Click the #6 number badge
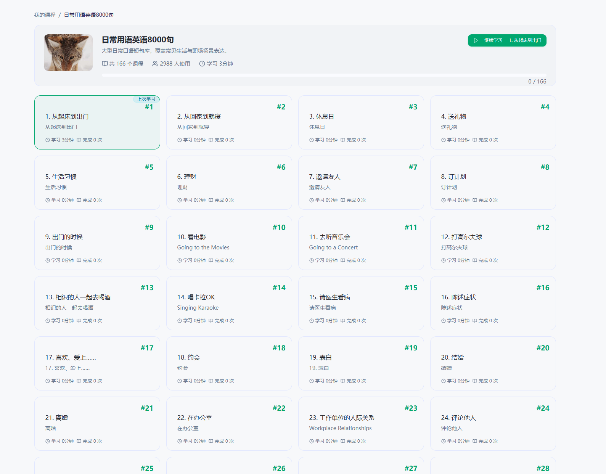This screenshot has width=606, height=474. [x=281, y=167]
